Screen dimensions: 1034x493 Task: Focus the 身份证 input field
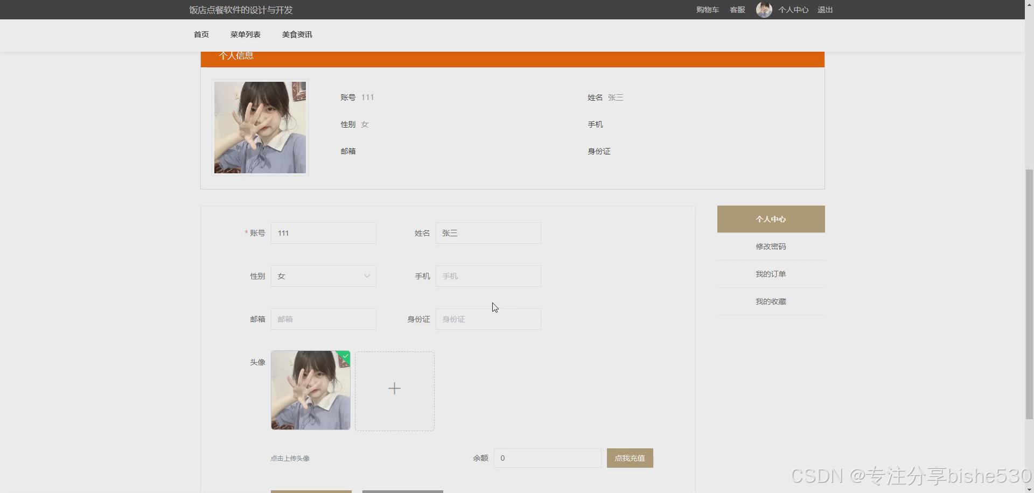coord(488,319)
